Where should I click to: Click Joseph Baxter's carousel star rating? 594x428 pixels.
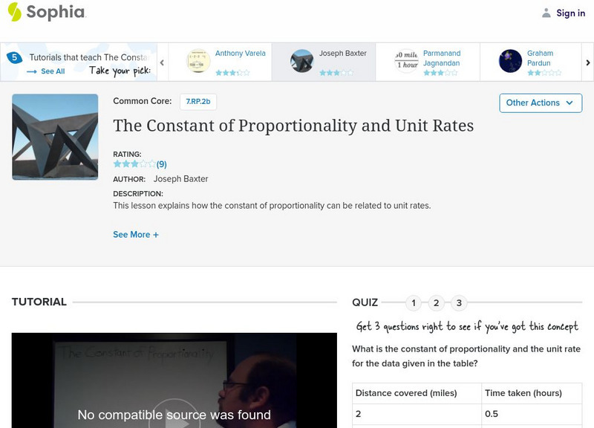[x=336, y=73]
